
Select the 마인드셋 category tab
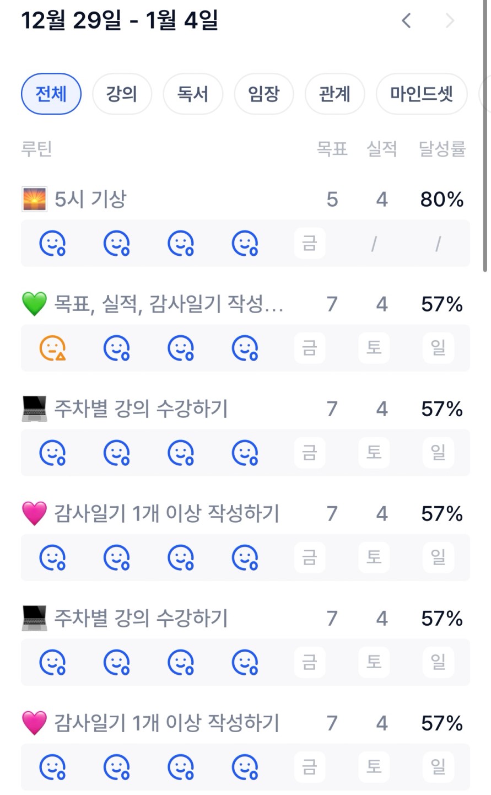[422, 94]
